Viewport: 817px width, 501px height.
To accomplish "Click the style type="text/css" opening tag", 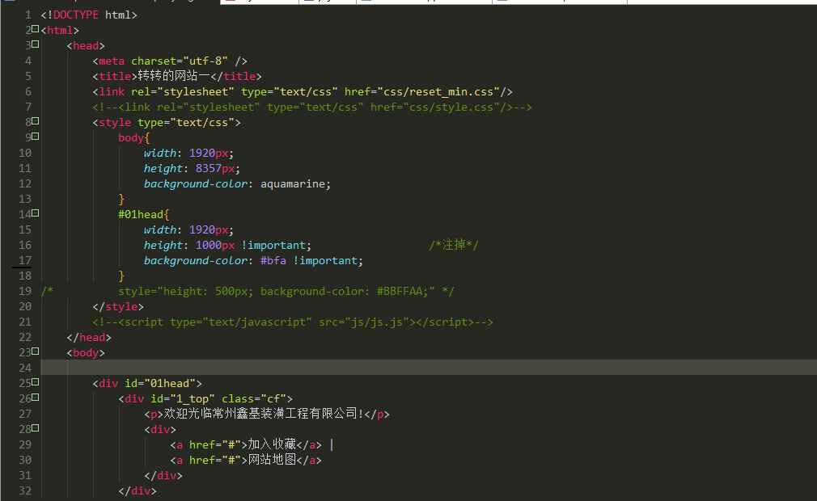I will coord(167,123).
